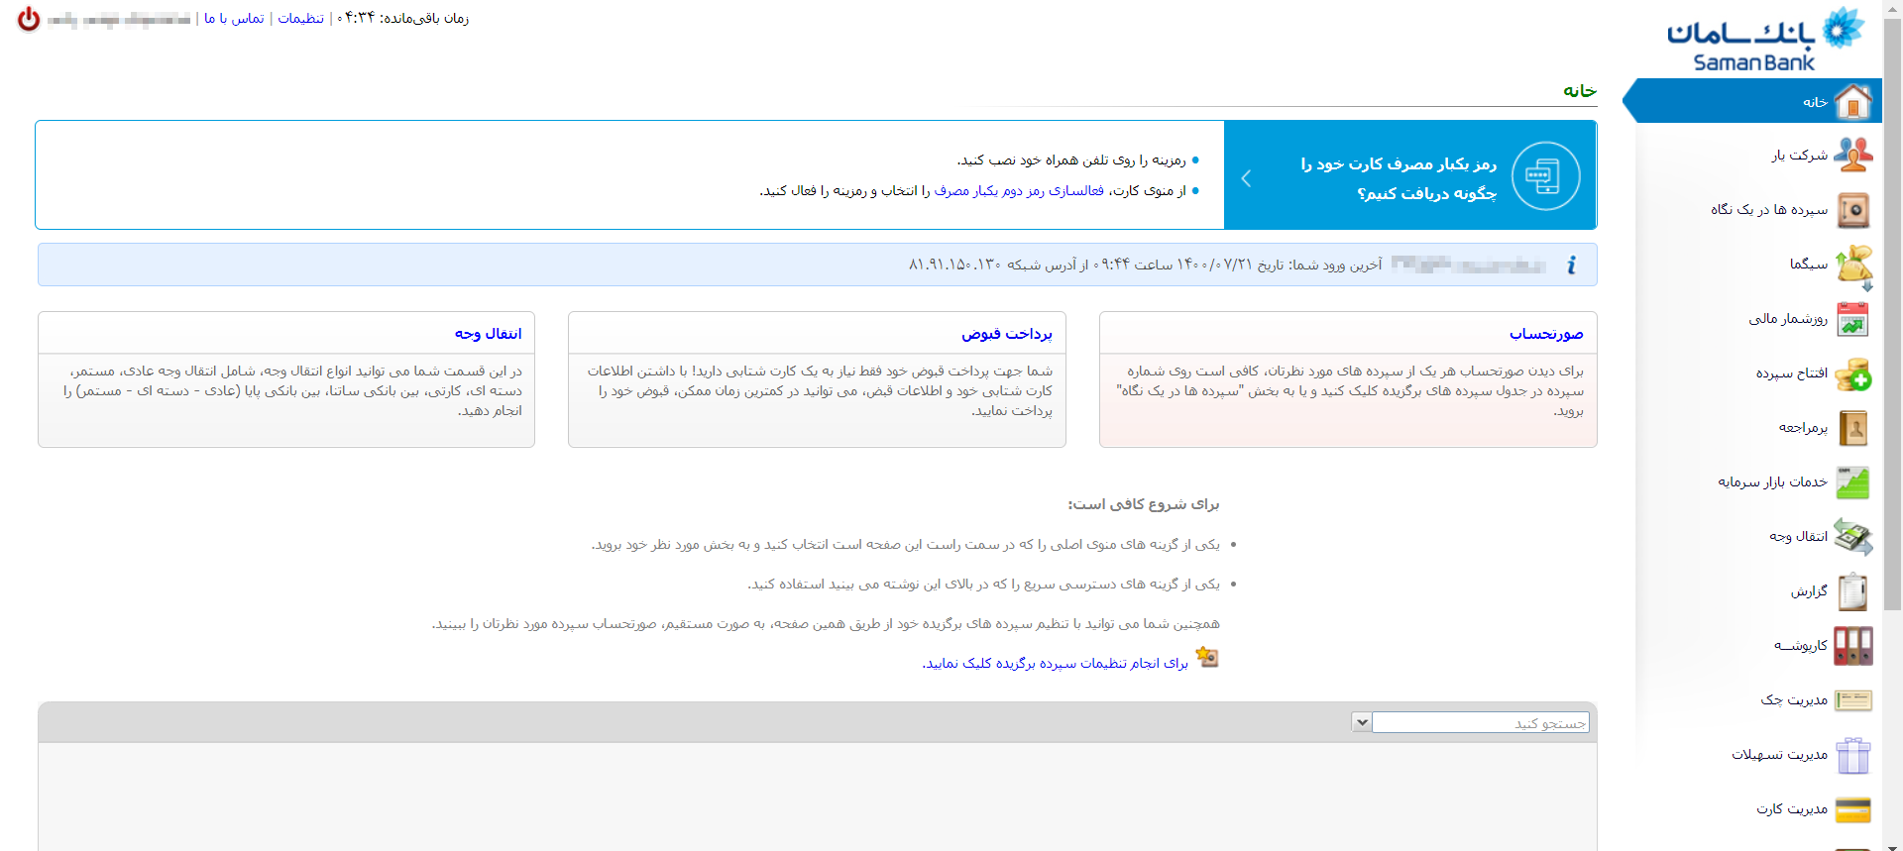Click the پرمراجعه address book icon
Viewport: 1903px width, 851px height.
(x=1852, y=428)
